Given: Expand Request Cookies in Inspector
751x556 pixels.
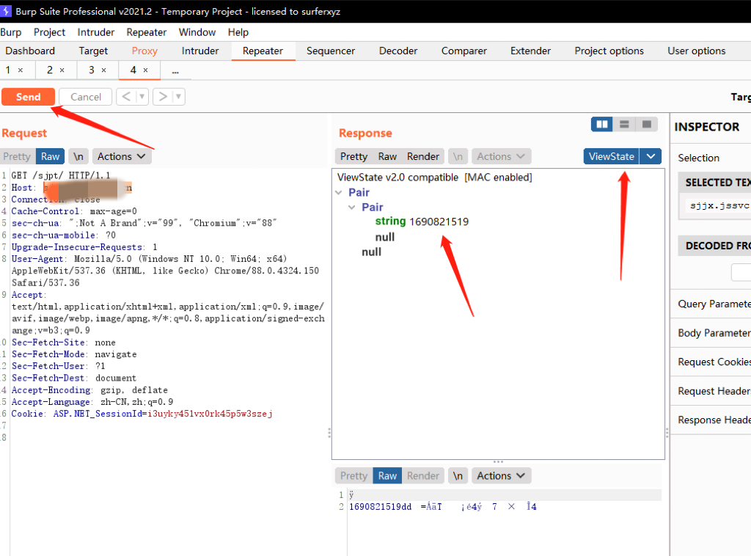Looking at the screenshot, I should point(711,362).
